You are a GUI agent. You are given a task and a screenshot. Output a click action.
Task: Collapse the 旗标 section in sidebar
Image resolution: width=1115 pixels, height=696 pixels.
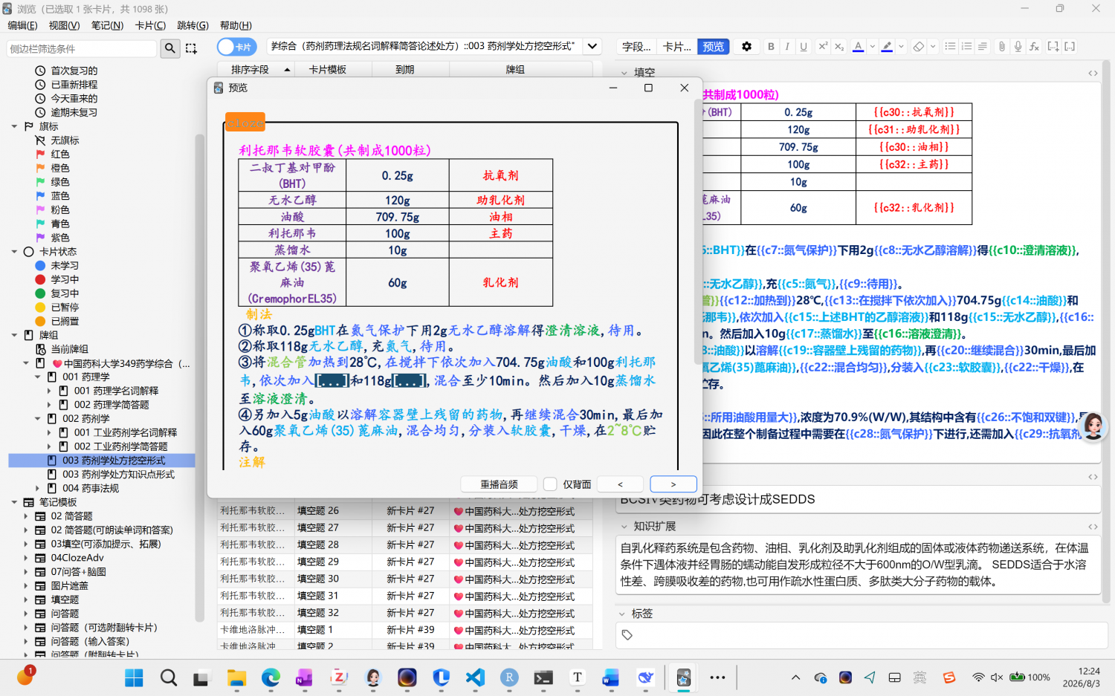pos(14,126)
